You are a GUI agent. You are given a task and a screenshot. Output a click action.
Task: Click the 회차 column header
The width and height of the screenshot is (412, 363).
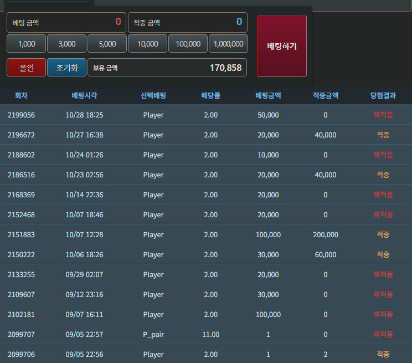tap(21, 95)
